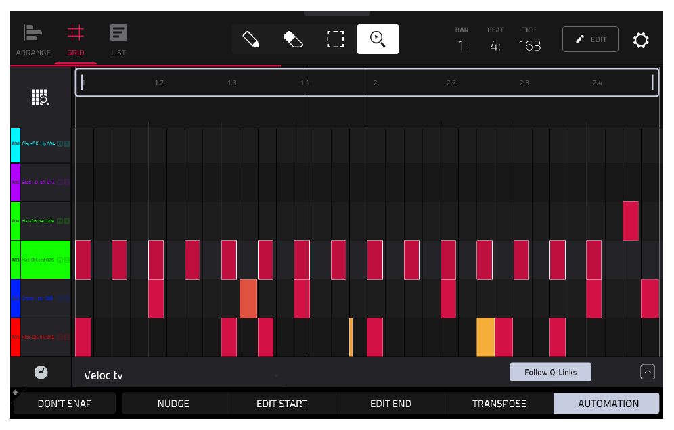
Task: Solo the Kick-DK kik 015 pad
Action: (x=66, y=337)
